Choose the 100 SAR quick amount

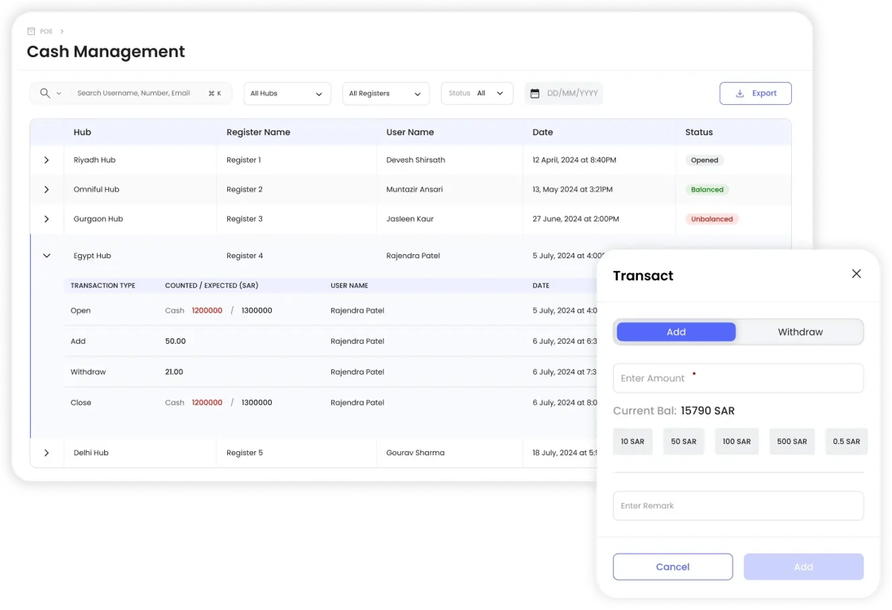[736, 442]
